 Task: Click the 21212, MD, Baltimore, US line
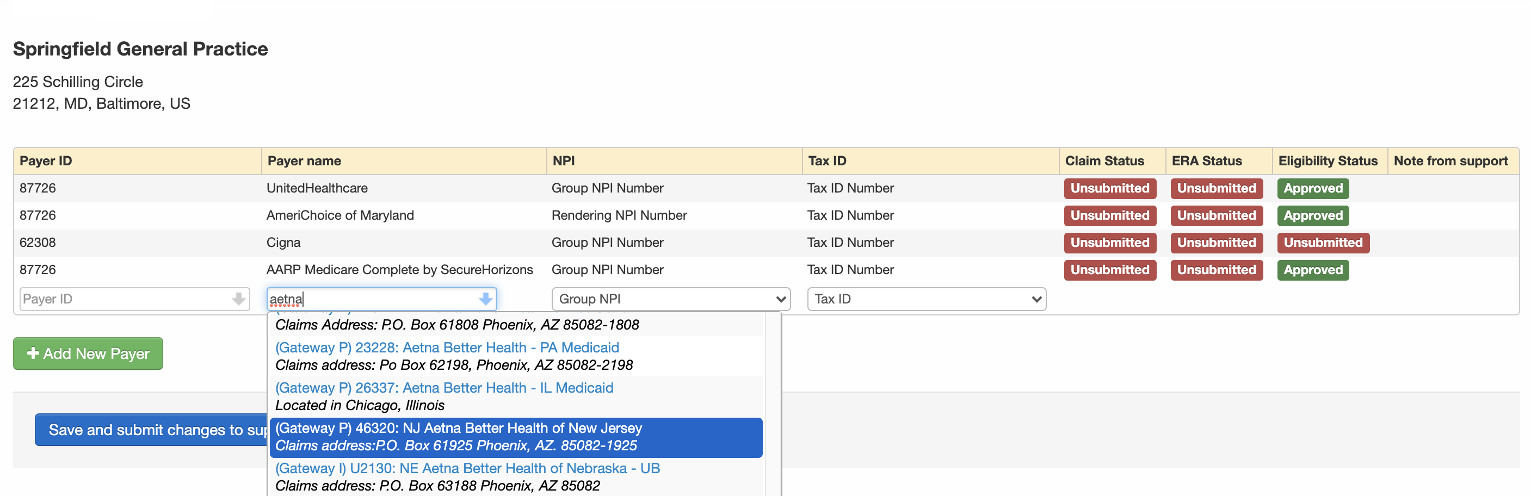click(102, 104)
